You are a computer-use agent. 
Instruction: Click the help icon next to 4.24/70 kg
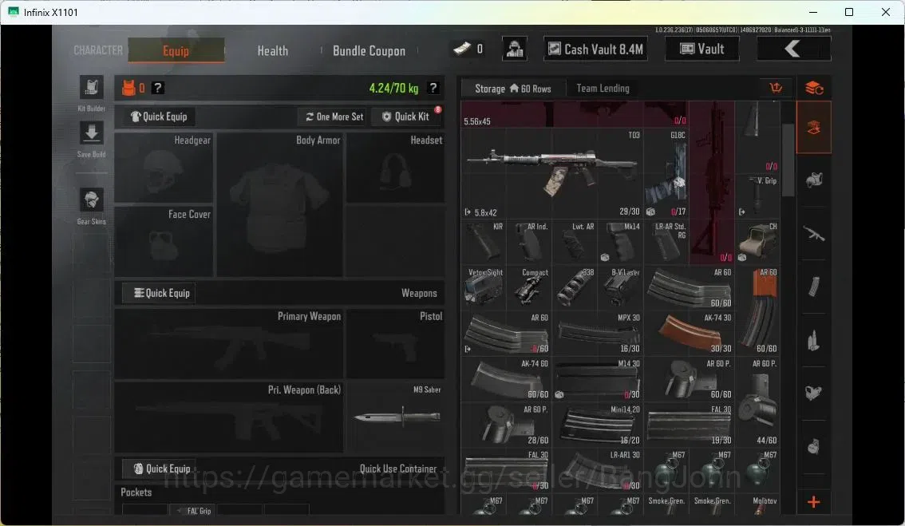pyautogui.click(x=433, y=88)
